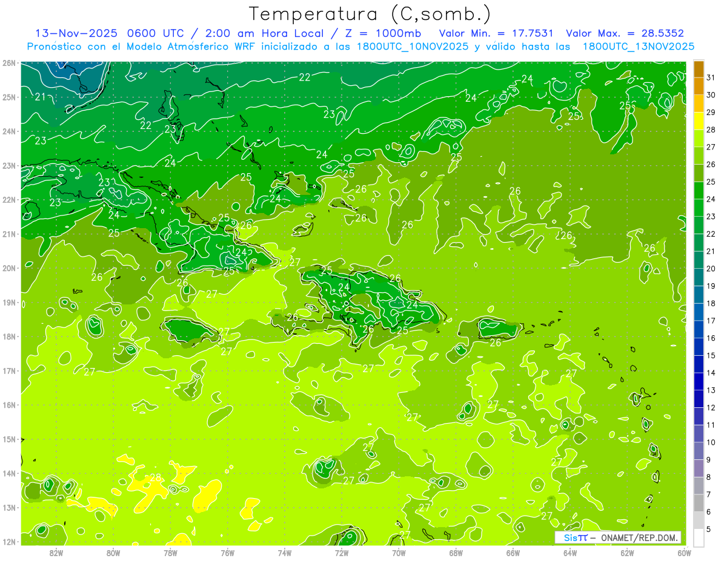
Task: Click 'Valor Max. = 28.5352' text
Action: pos(625,33)
